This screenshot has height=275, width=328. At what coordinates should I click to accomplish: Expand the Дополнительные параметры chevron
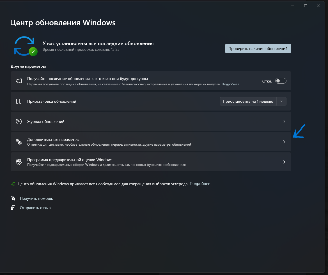click(284, 142)
